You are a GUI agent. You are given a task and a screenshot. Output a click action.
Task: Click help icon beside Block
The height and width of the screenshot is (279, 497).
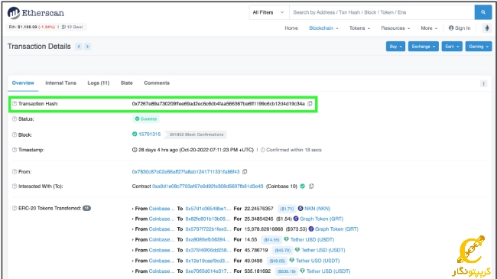[x=15, y=135]
